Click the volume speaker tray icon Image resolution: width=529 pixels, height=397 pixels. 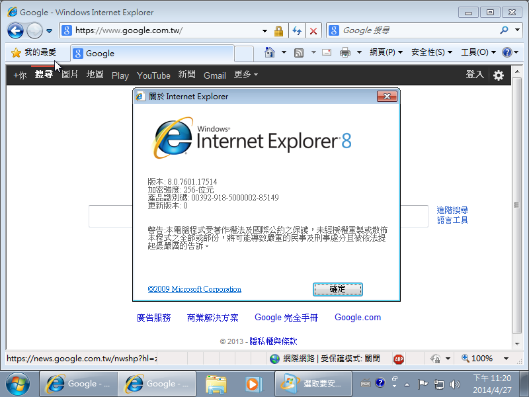coord(454,384)
